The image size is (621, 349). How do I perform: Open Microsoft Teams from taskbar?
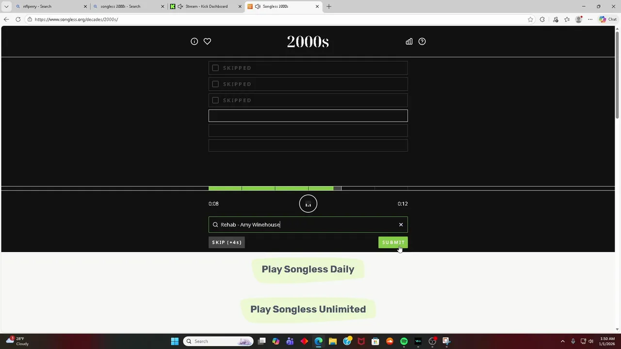tap(290, 341)
